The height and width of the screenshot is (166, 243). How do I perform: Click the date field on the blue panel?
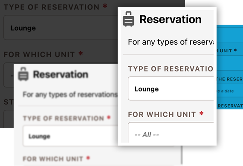(x=230, y=91)
